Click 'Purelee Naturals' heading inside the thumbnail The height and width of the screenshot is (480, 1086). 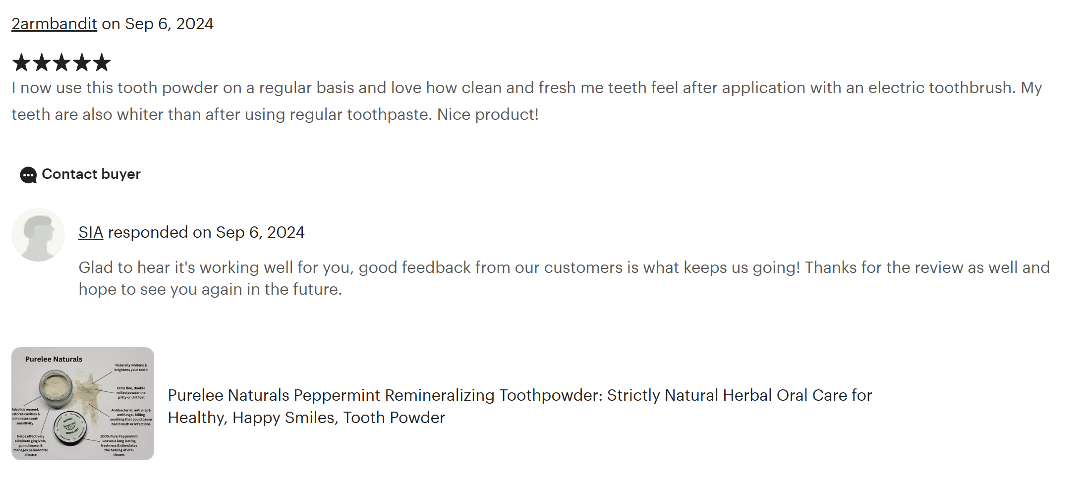[54, 359]
